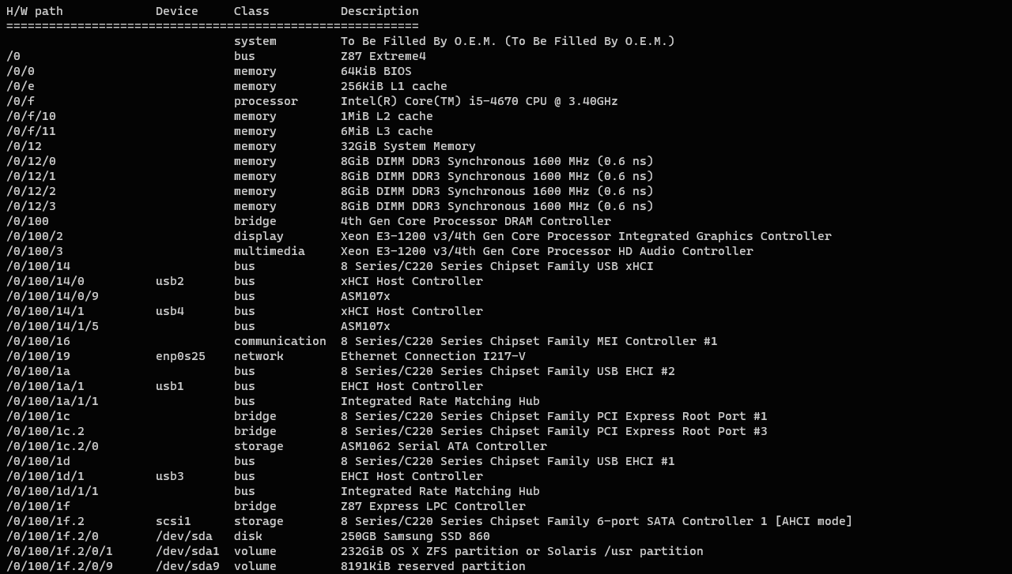This screenshot has width=1012, height=574.
Task: Click the "32GiB System Memory" text
Action: tap(408, 146)
